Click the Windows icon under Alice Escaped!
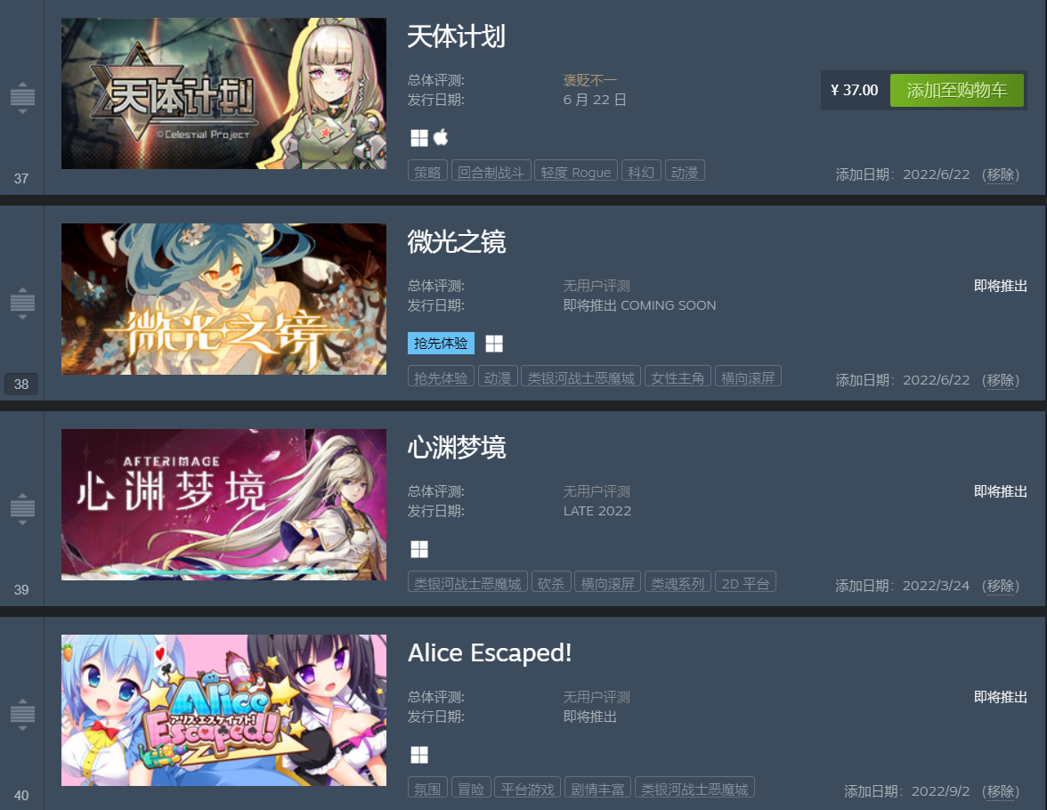 click(418, 755)
